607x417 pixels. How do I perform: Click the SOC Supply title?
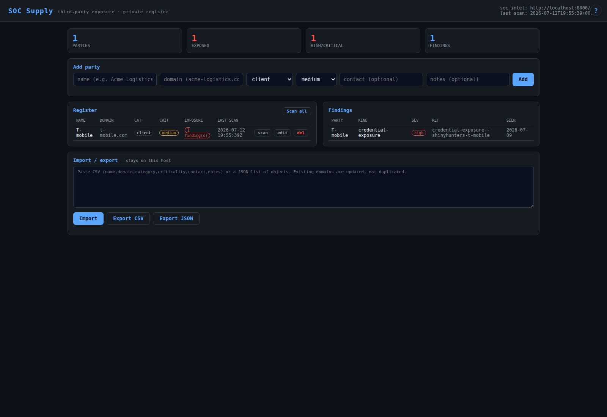pyautogui.click(x=31, y=11)
